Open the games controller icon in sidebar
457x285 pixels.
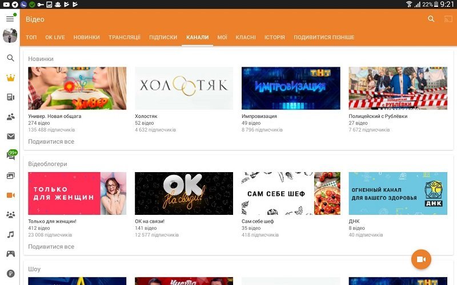[10, 254]
